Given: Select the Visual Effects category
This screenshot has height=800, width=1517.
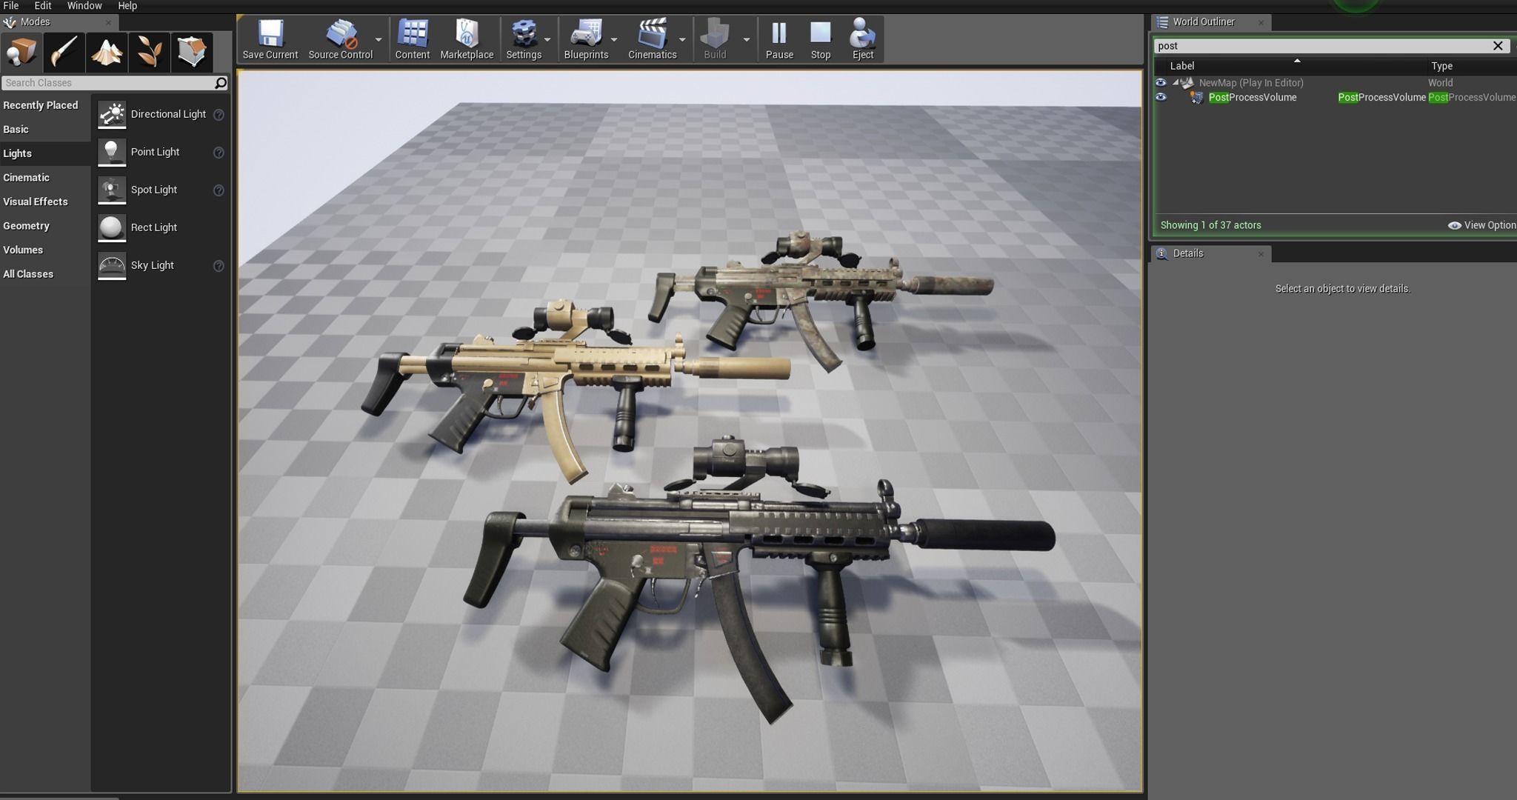Looking at the screenshot, I should pos(36,201).
